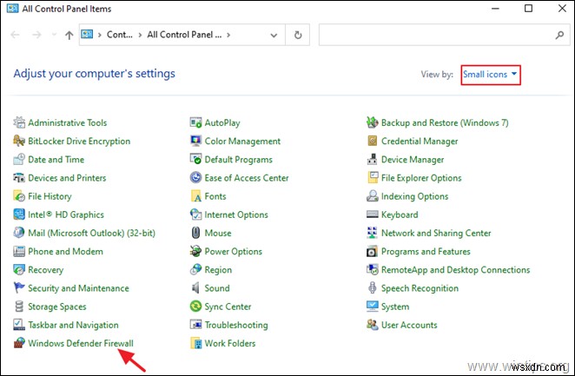Click the Date and Time clock icon
575x376 pixels.
(19, 159)
